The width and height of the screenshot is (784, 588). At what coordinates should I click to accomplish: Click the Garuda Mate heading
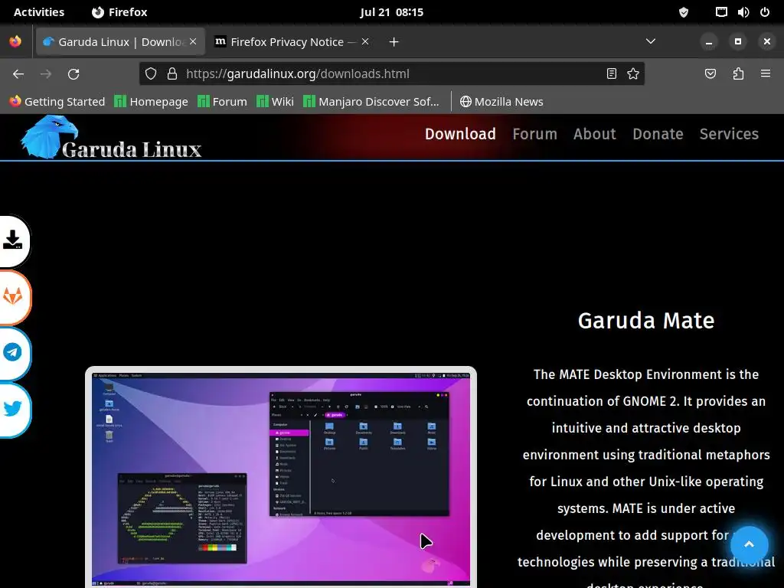tap(646, 321)
